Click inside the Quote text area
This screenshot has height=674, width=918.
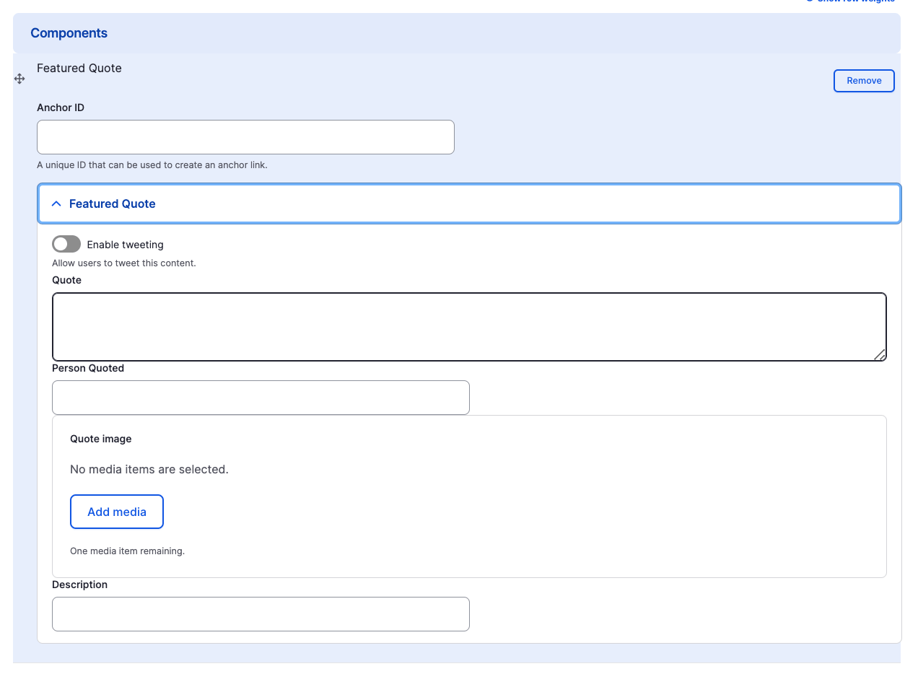pos(469,327)
